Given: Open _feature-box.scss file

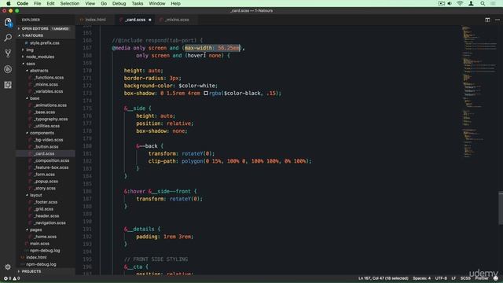Looking at the screenshot, I should [x=51, y=167].
